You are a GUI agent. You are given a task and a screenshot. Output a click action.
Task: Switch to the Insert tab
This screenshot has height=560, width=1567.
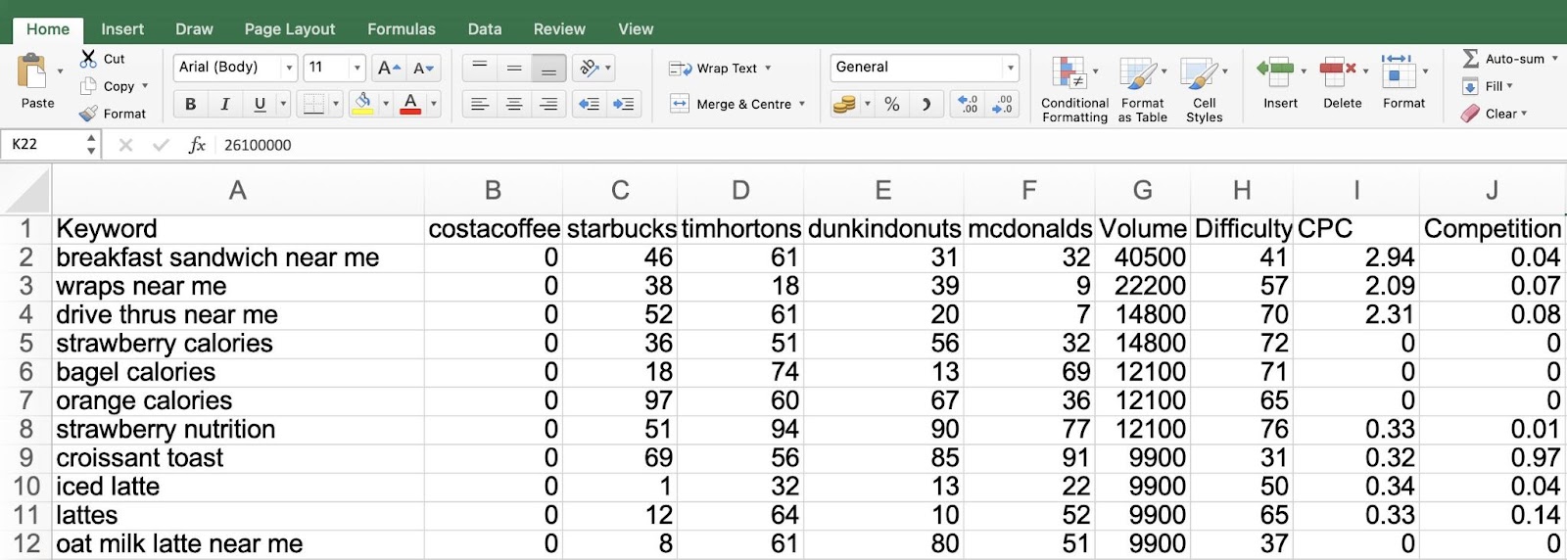[122, 29]
